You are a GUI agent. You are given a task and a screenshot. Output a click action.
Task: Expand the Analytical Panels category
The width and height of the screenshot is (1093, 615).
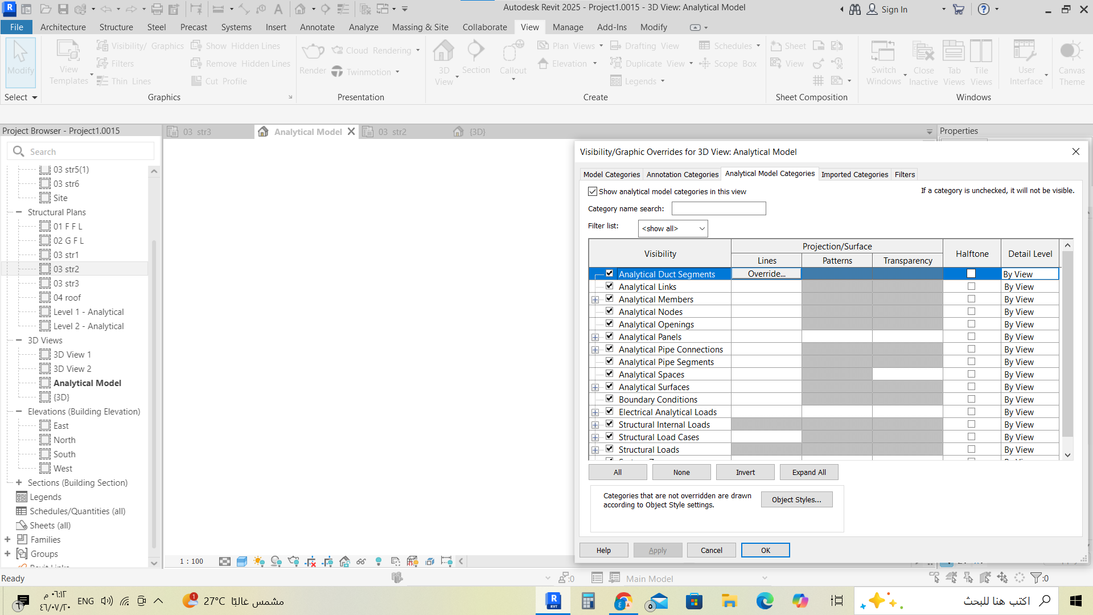point(595,337)
